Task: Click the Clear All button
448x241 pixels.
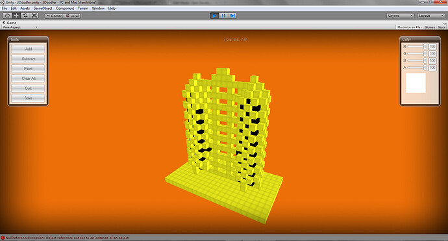Action: pyautogui.click(x=29, y=79)
